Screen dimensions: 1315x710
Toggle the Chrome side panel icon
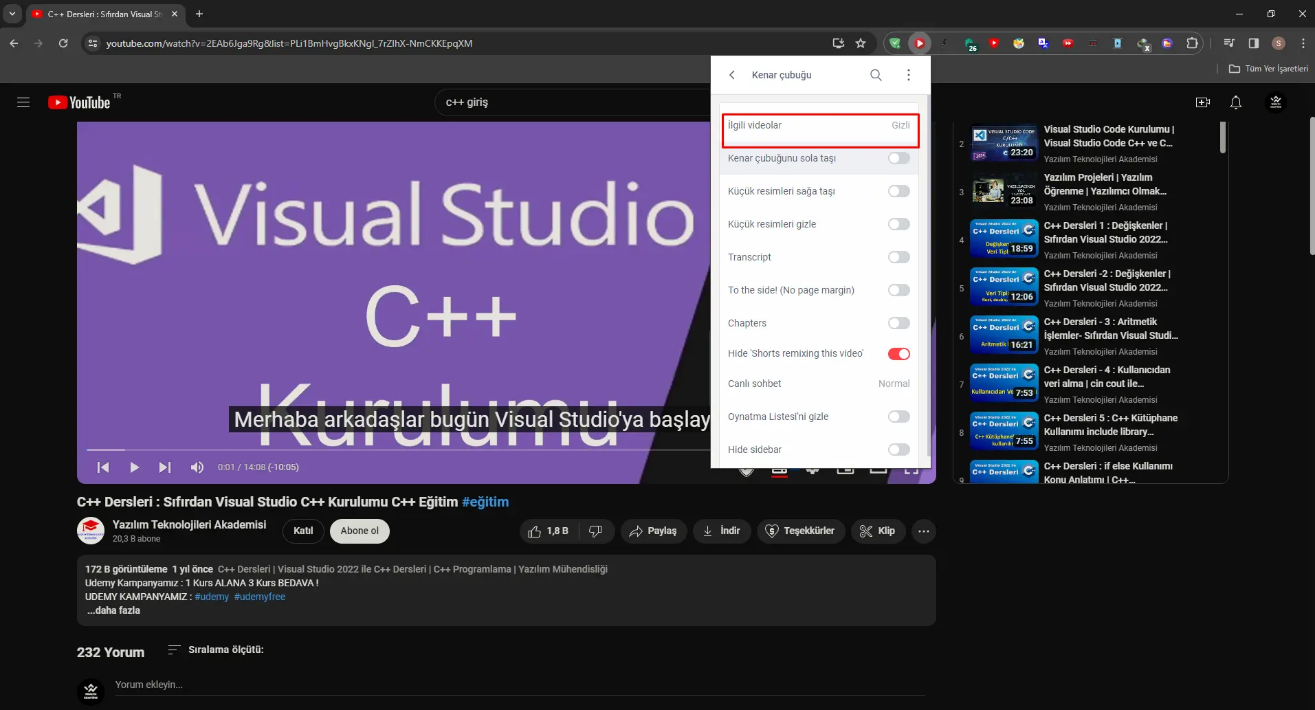[1254, 43]
